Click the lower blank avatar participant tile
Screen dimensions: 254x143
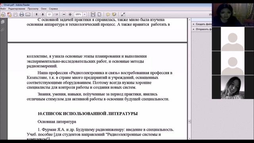[233, 63]
